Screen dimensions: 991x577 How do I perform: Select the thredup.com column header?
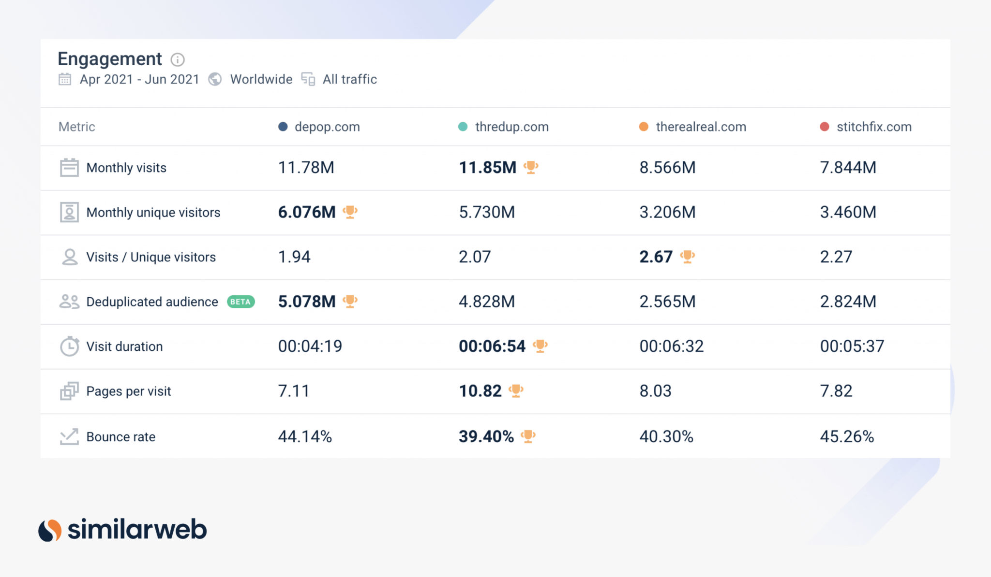pos(512,127)
